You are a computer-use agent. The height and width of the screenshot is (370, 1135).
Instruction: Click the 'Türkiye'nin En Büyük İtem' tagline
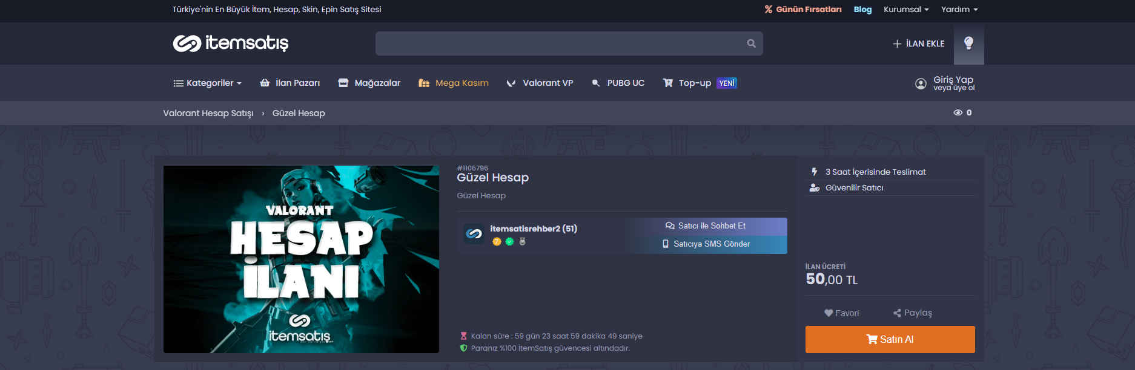277,10
